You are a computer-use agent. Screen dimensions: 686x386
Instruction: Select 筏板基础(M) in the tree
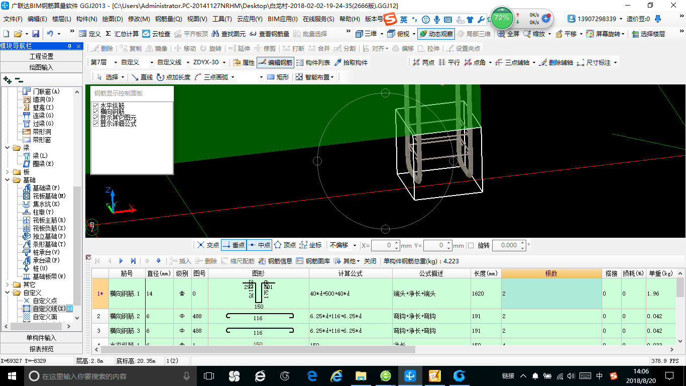(x=44, y=196)
